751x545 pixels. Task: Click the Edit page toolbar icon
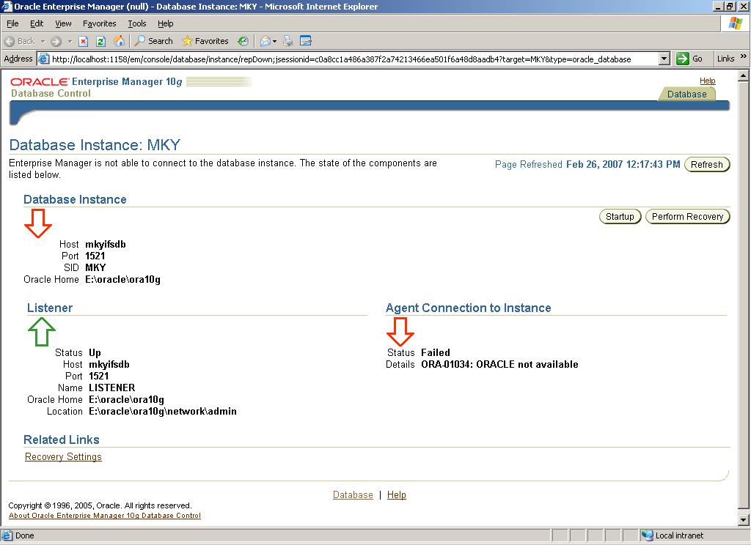point(306,41)
